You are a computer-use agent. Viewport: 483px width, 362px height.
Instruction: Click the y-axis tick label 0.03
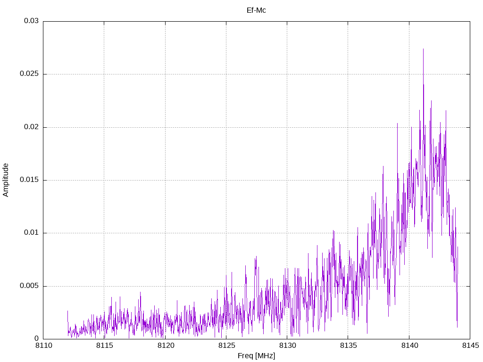pos(32,21)
